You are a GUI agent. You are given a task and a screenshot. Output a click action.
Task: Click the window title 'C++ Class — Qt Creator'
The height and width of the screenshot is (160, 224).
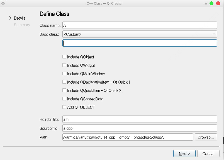pyautogui.click(x=104, y=3)
